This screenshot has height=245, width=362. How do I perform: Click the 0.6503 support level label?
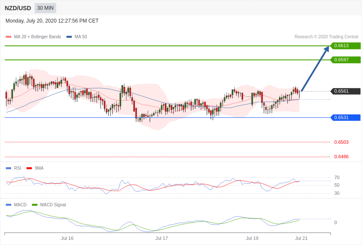(341, 142)
